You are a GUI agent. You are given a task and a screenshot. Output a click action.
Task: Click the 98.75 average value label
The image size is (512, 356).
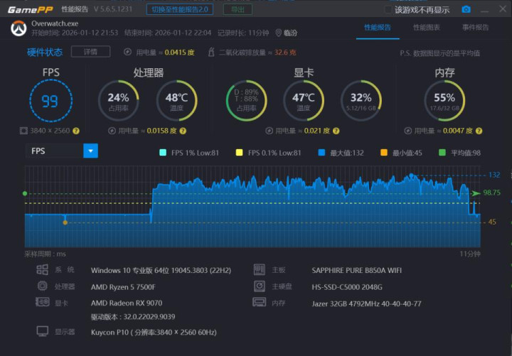point(492,193)
